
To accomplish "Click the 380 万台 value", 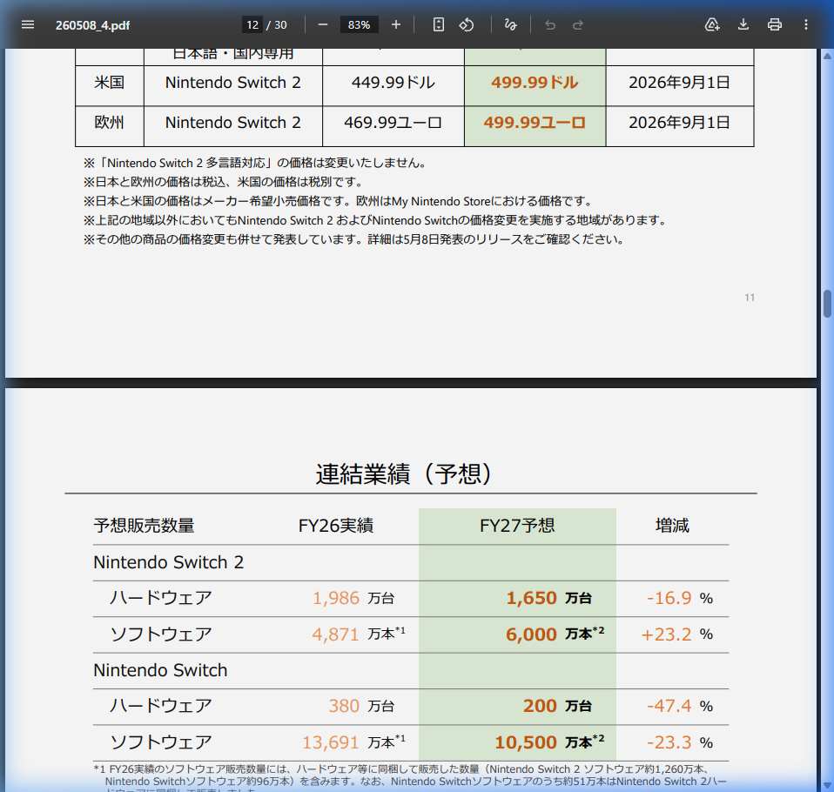I will (361, 707).
